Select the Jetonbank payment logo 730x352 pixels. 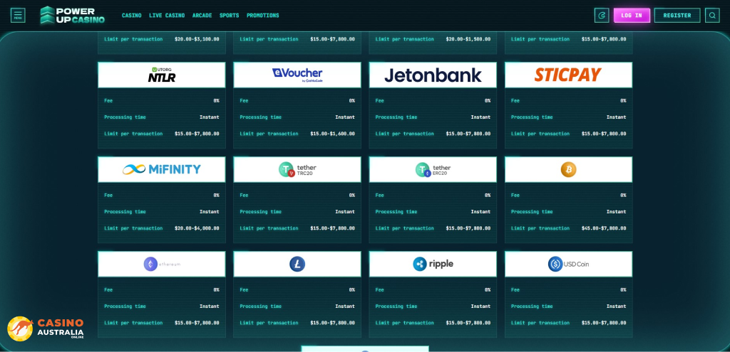point(433,75)
